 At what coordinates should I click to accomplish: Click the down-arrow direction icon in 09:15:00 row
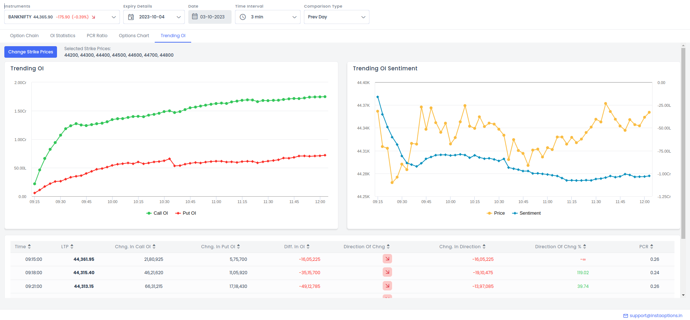tap(387, 259)
